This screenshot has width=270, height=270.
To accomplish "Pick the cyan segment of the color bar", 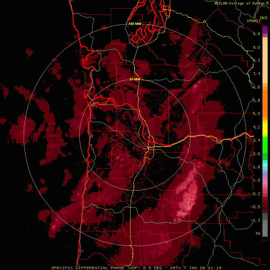I will click(265, 165).
